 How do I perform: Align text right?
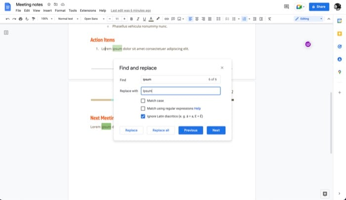tap(203, 19)
